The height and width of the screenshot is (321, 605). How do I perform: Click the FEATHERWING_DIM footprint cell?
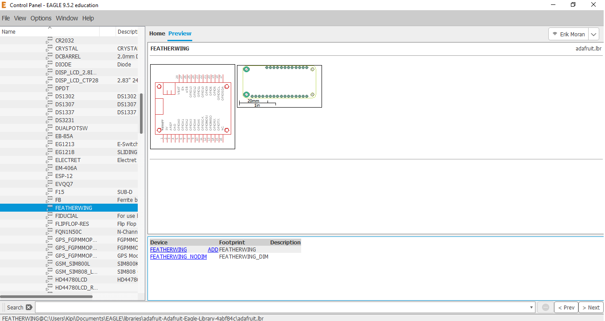244,256
